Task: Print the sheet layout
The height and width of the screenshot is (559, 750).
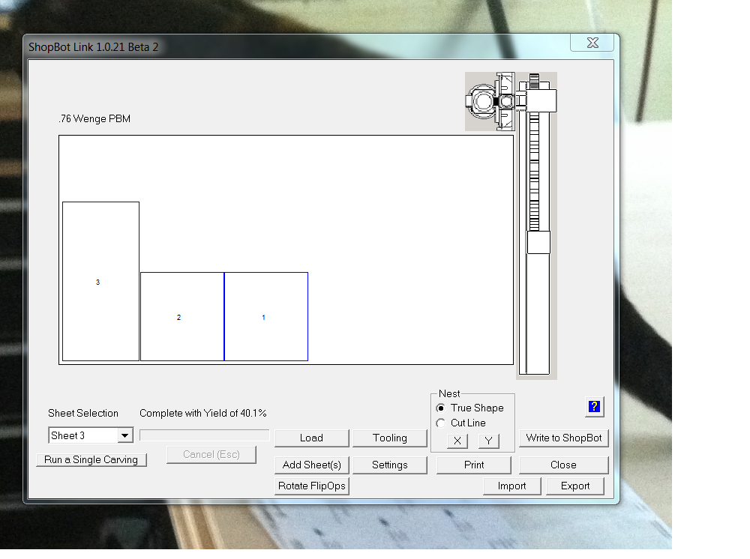Action: point(474,465)
